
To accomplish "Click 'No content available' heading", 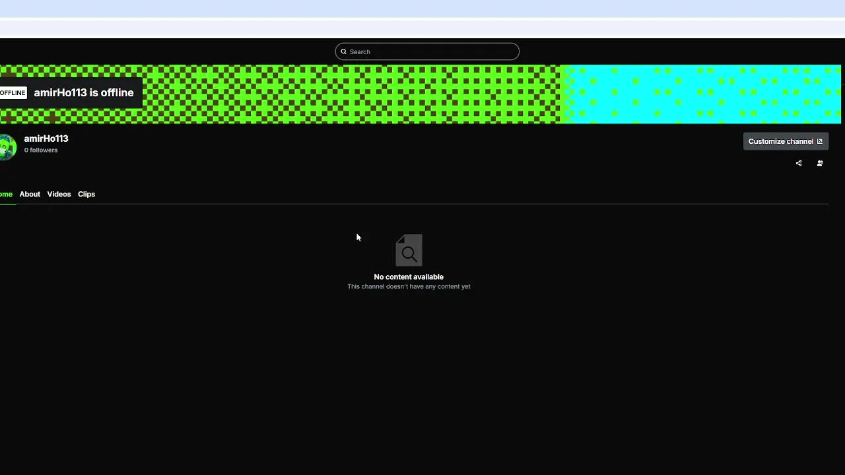I will 409,277.
